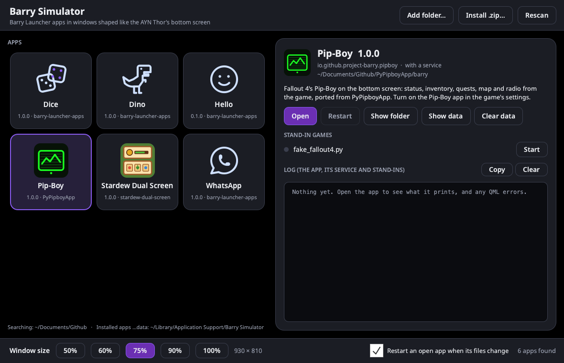This screenshot has height=363, width=564.
Task: Click the '6 apps found' status text
Action: (536, 351)
